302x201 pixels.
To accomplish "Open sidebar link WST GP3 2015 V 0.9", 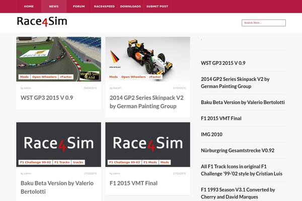I will click(x=223, y=63).
